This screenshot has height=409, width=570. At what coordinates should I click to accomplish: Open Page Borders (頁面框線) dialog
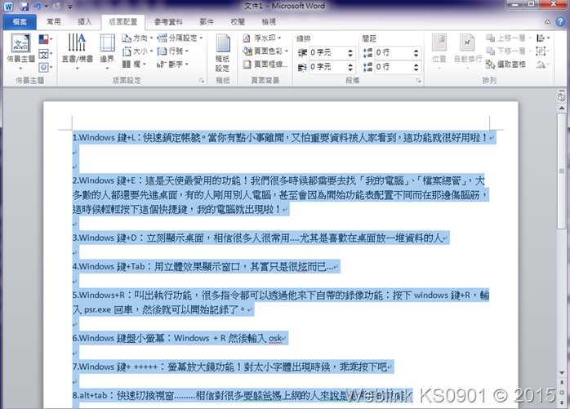(x=265, y=64)
